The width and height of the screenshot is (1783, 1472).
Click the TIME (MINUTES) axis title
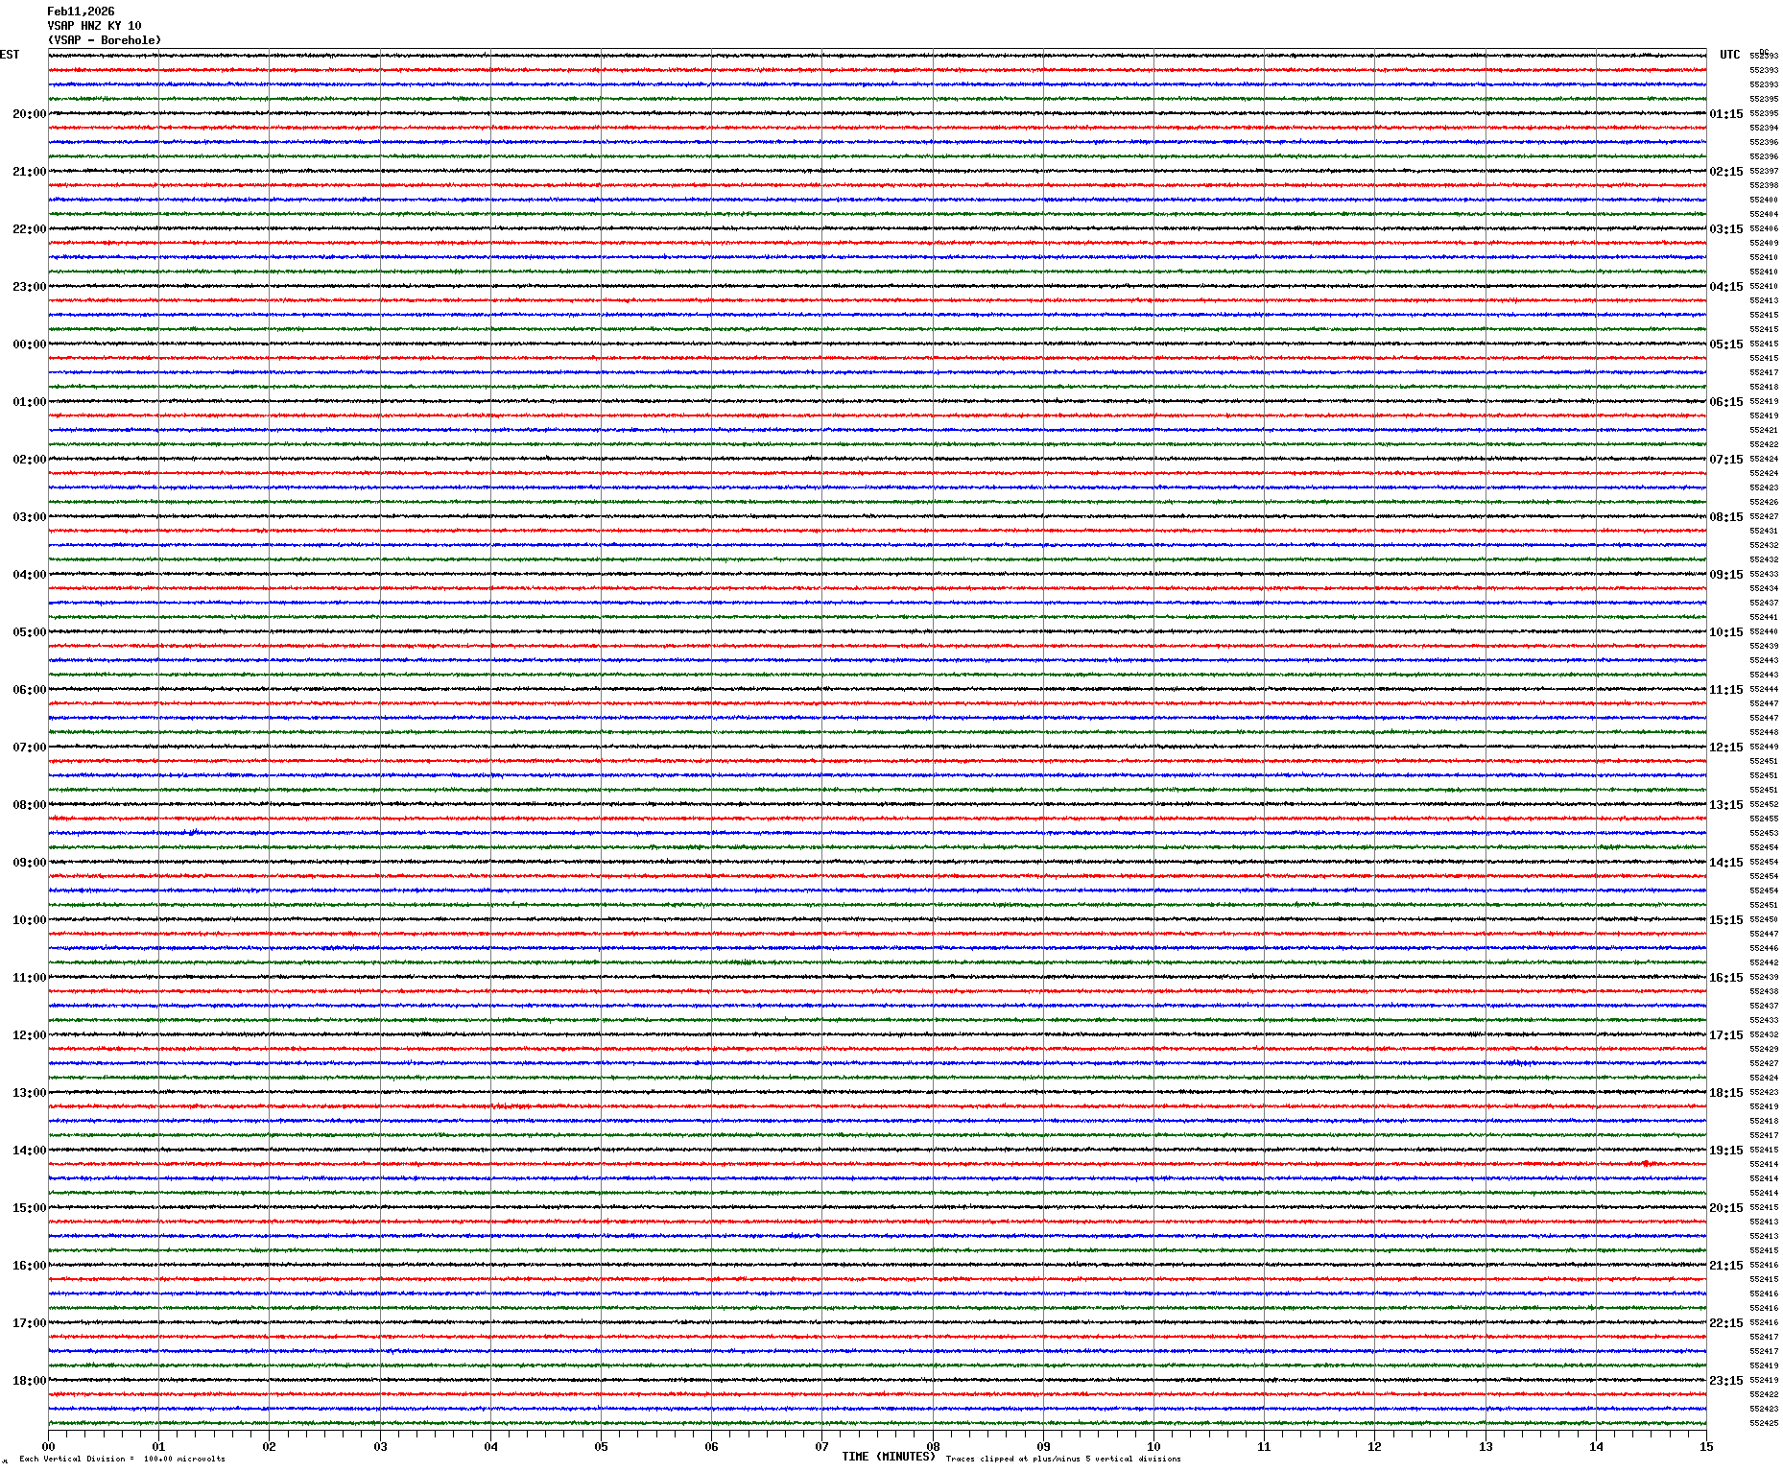888,1457
